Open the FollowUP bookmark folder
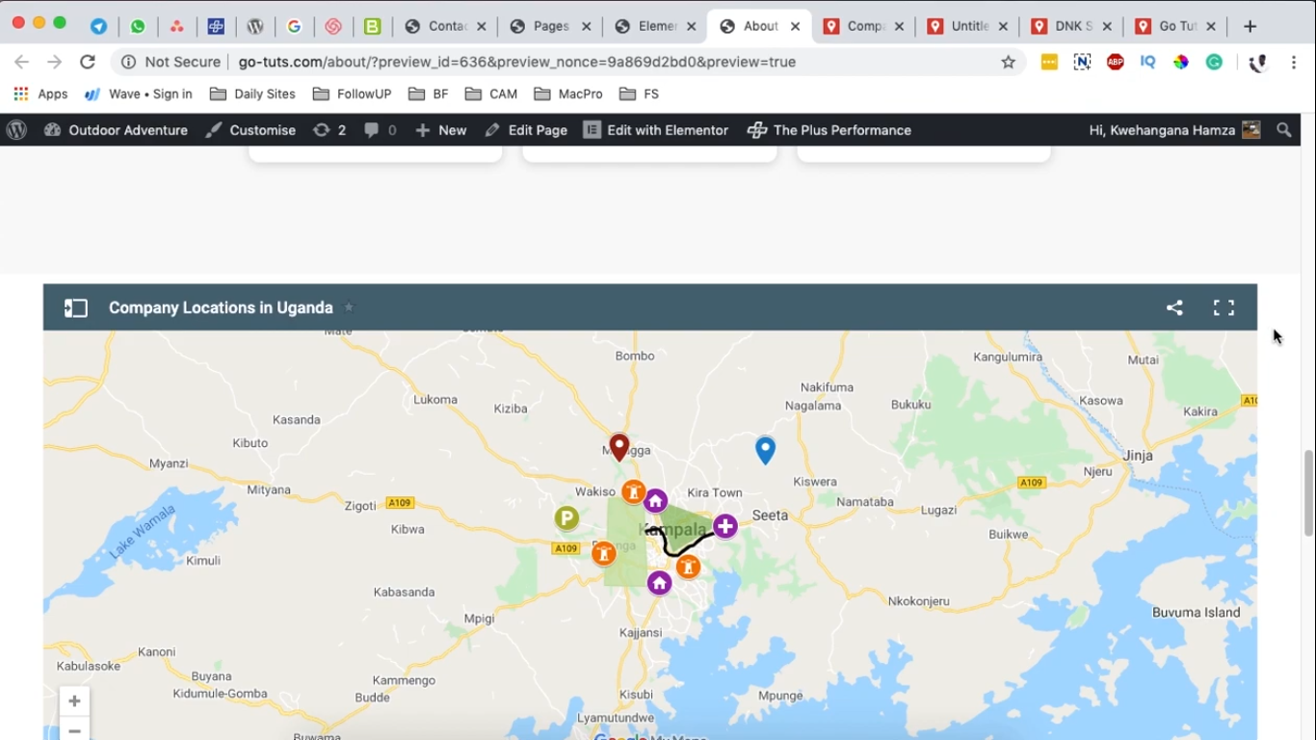Image resolution: width=1316 pixels, height=740 pixels. click(353, 93)
